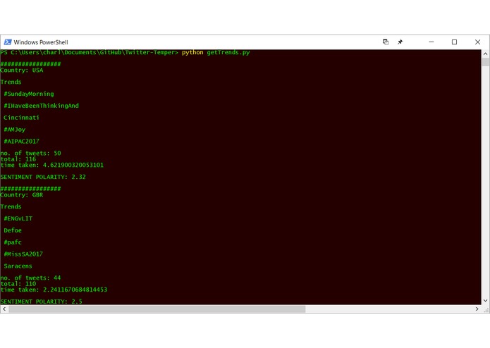Click the window resize grip corner
490x348 pixels.
coord(486,309)
